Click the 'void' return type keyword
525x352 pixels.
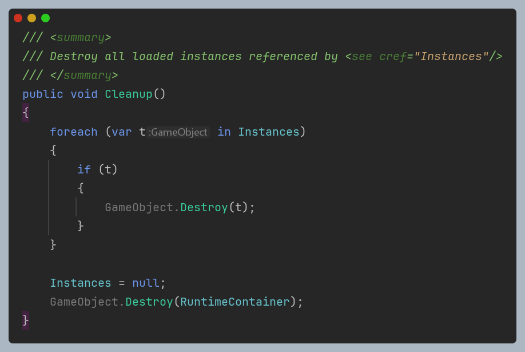(x=84, y=94)
